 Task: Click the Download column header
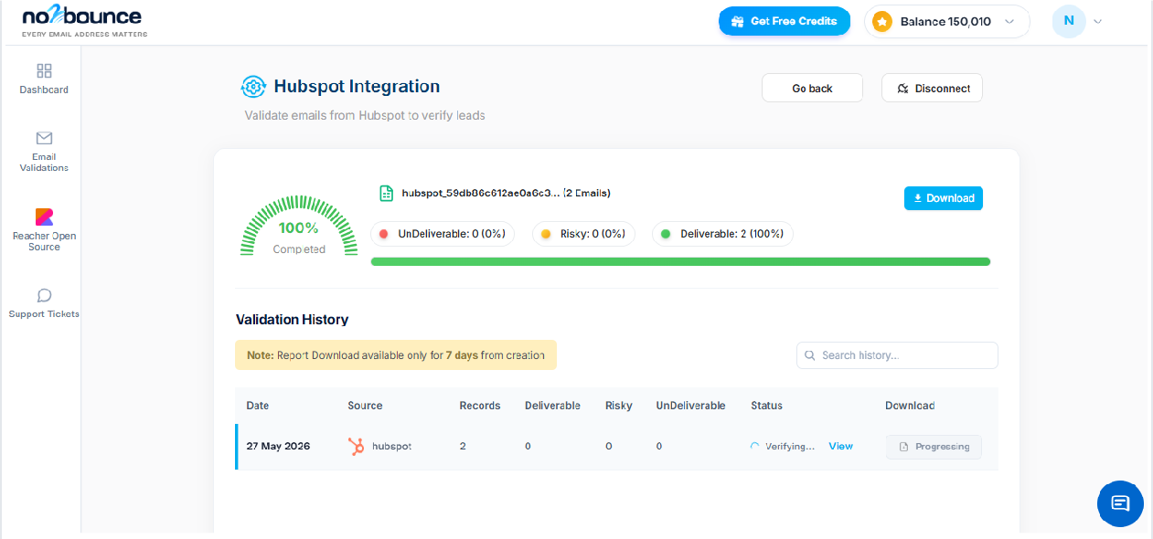[x=910, y=406]
